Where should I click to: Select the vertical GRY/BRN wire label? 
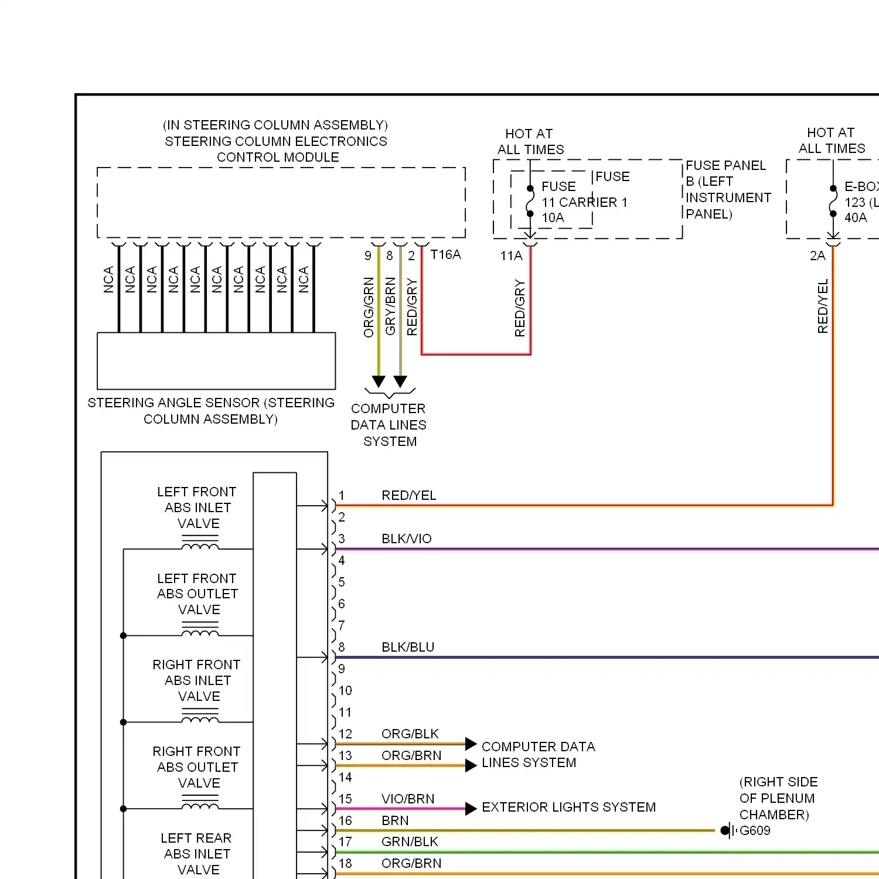tap(390, 306)
